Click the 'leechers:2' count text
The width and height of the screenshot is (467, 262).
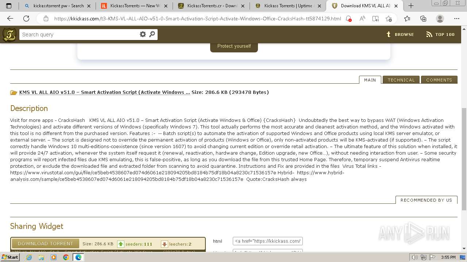pos(180,244)
